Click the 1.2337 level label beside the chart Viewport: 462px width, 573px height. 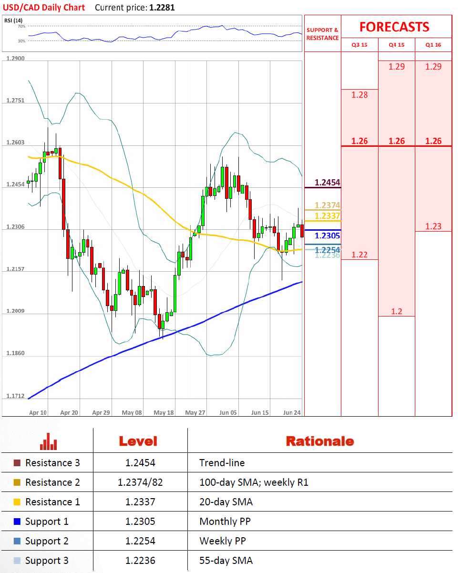pyautogui.click(x=328, y=216)
